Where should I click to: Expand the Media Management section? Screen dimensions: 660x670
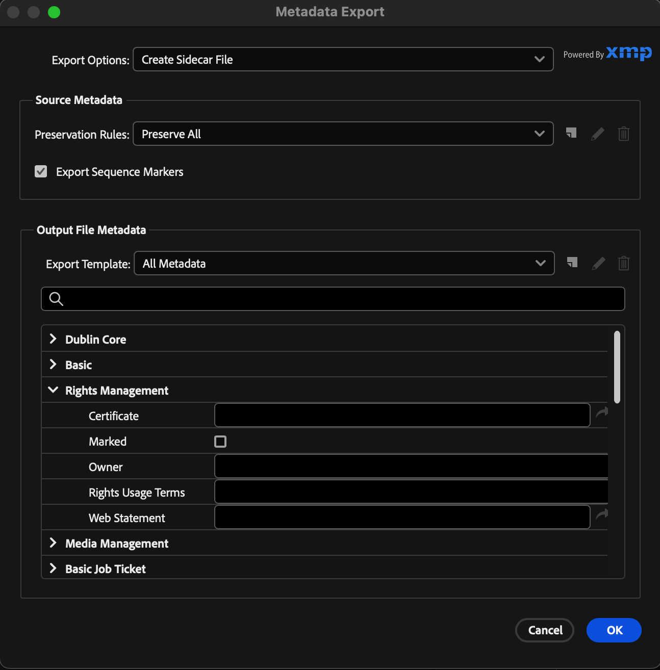point(53,543)
